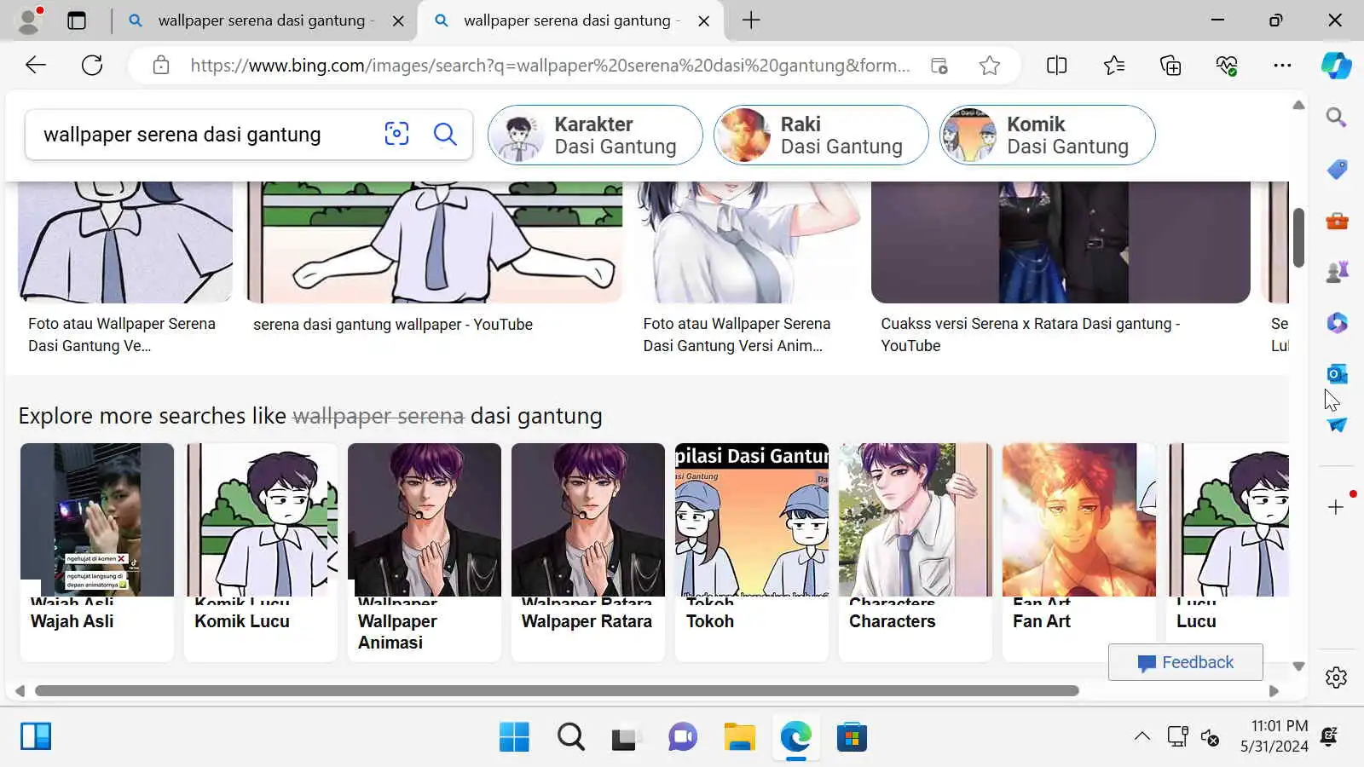Open Collections icon in toolbar
The height and width of the screenshot is (767, 1364).
(1170, 66)
